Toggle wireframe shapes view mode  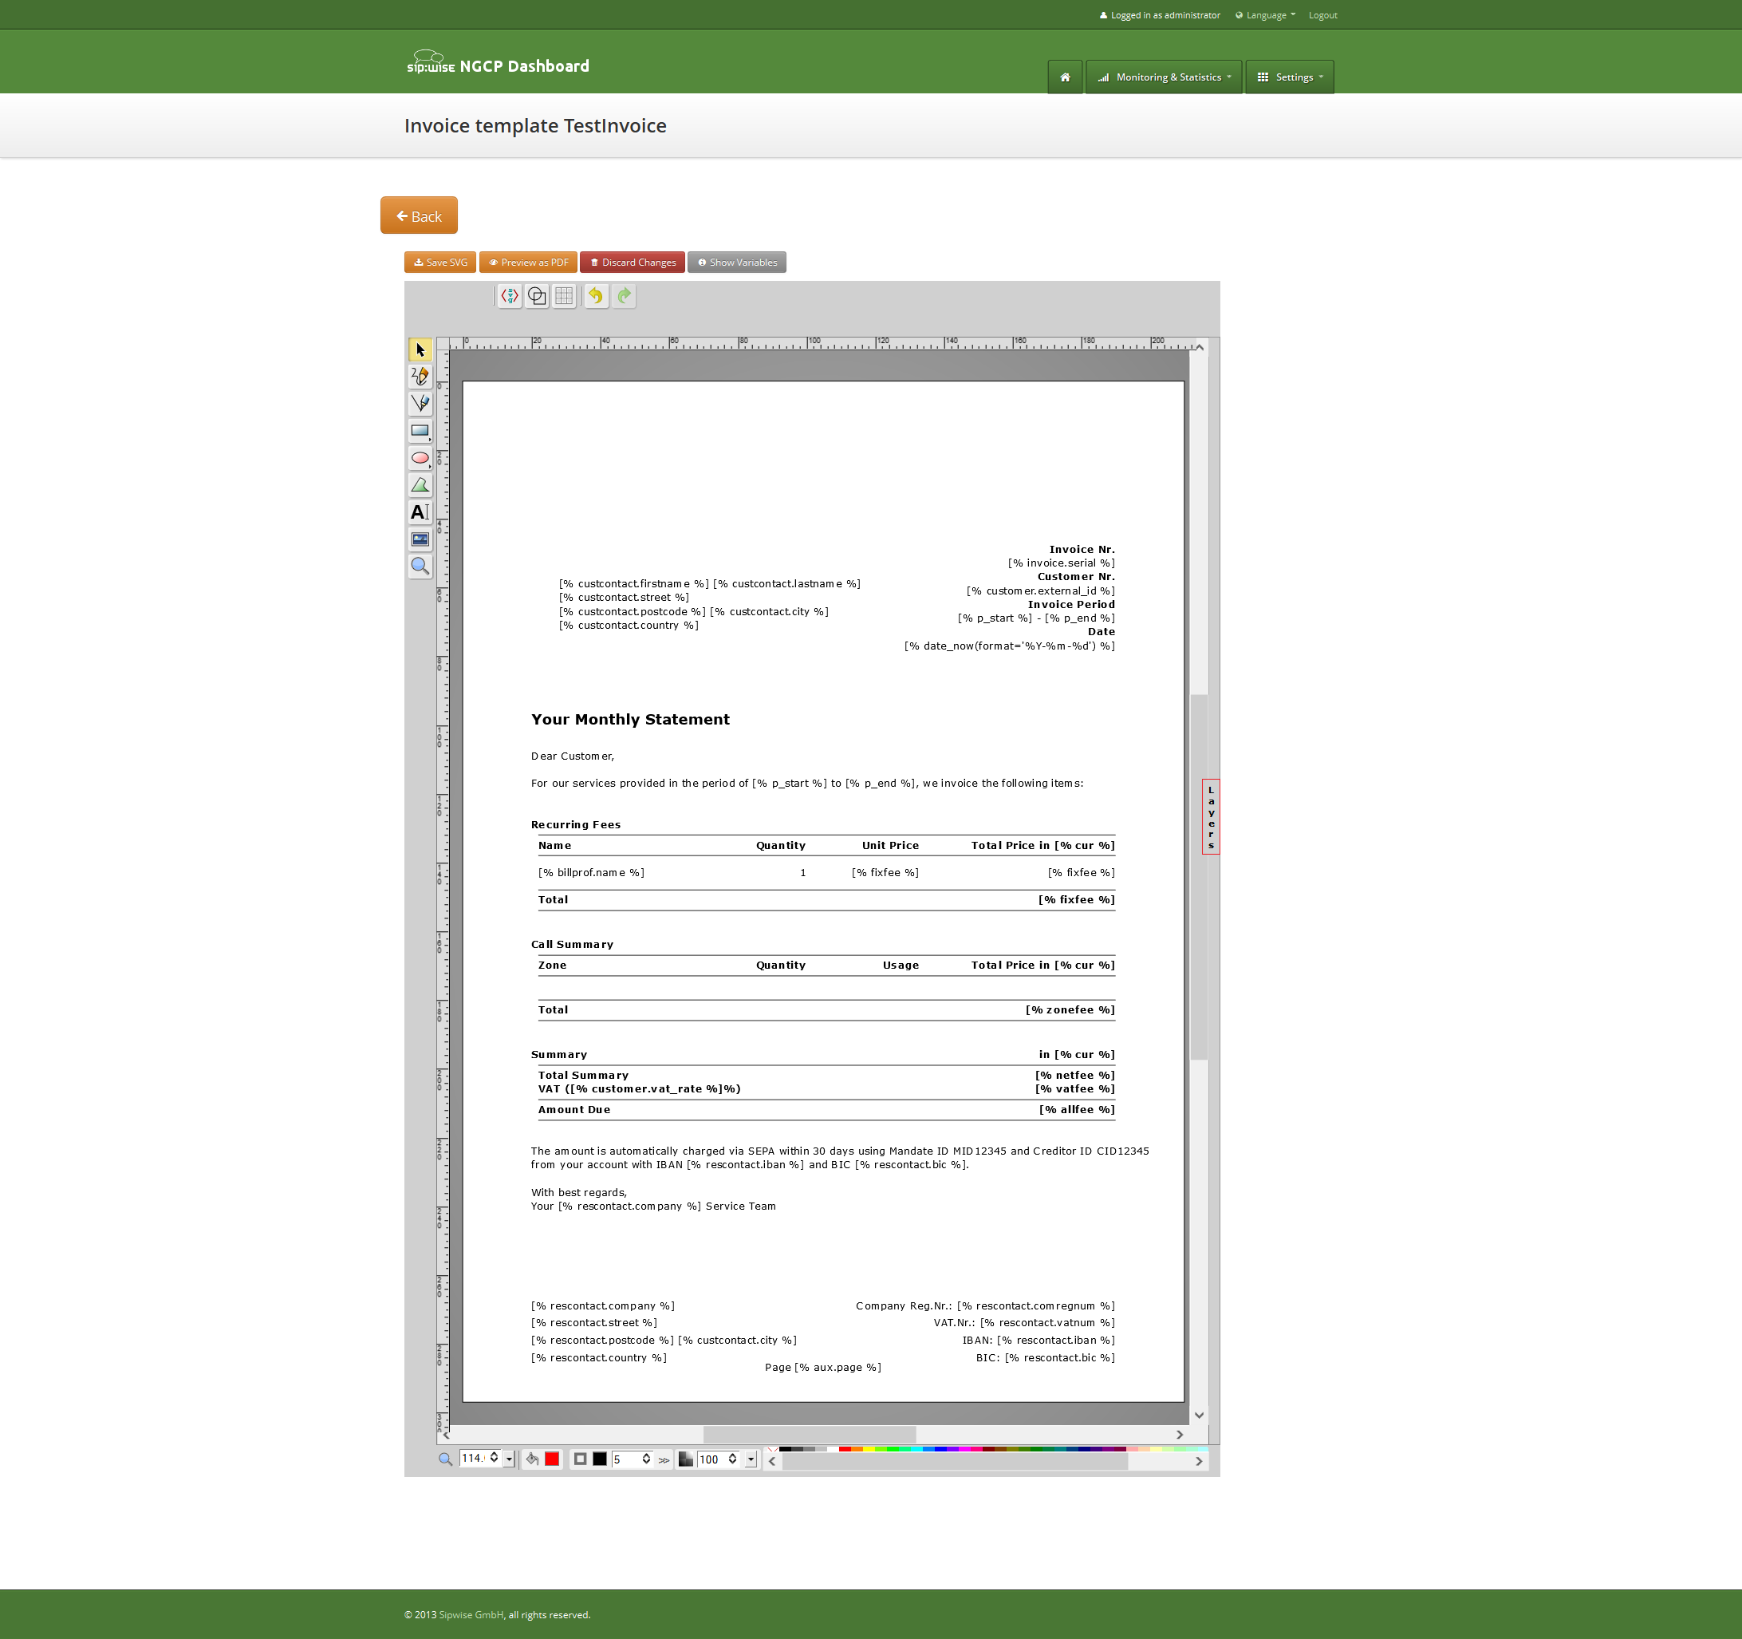point(537,296)
